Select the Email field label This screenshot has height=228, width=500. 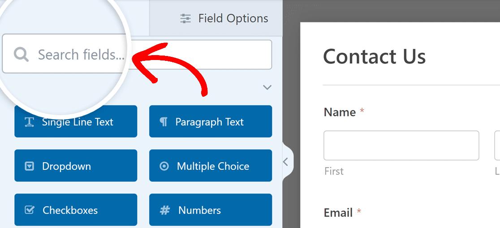click(338, 212)
